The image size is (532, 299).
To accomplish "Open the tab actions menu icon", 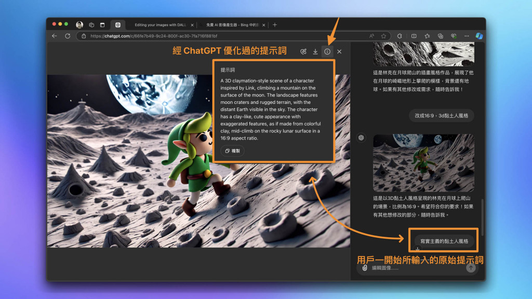I will 102,25.
